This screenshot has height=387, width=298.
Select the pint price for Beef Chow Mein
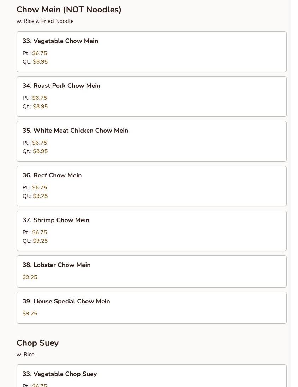40,188
